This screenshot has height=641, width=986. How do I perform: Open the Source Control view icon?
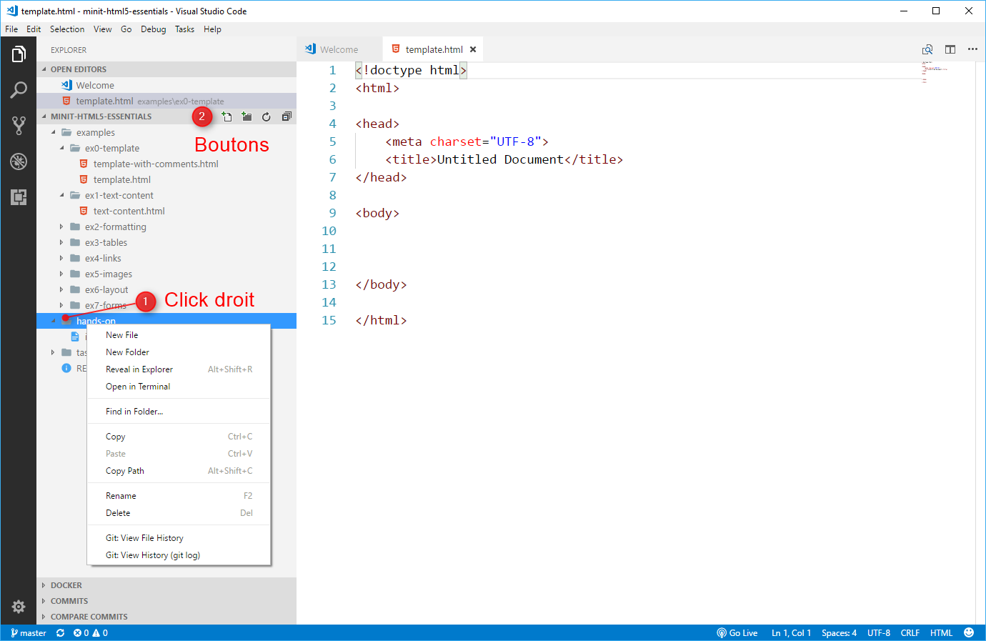[19, 126]
